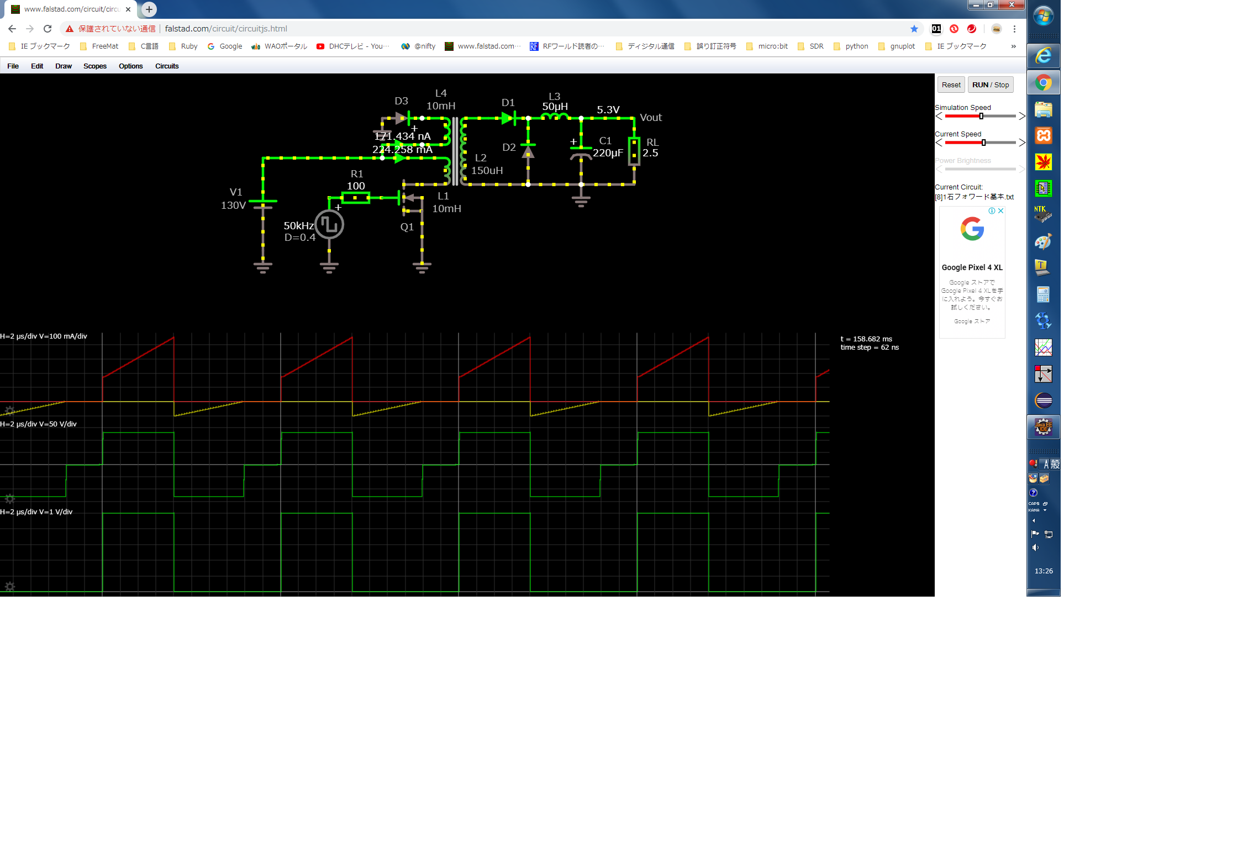The height and width of the screenshot is (843, 1243).
Task: Open the FreeMat bookmark folder
Action: [99, 46]
